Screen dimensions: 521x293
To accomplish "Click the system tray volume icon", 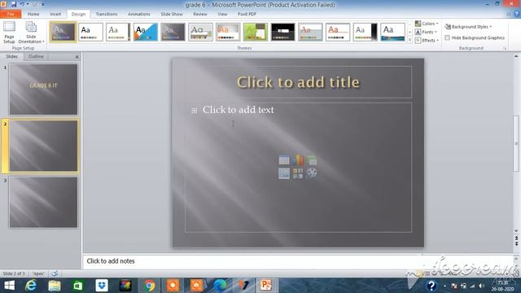I will [x=482, y=286].
